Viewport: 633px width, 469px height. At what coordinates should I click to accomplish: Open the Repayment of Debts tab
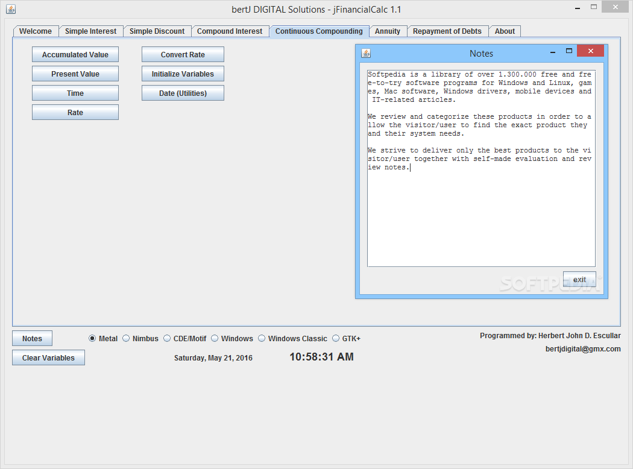[447, 31]
